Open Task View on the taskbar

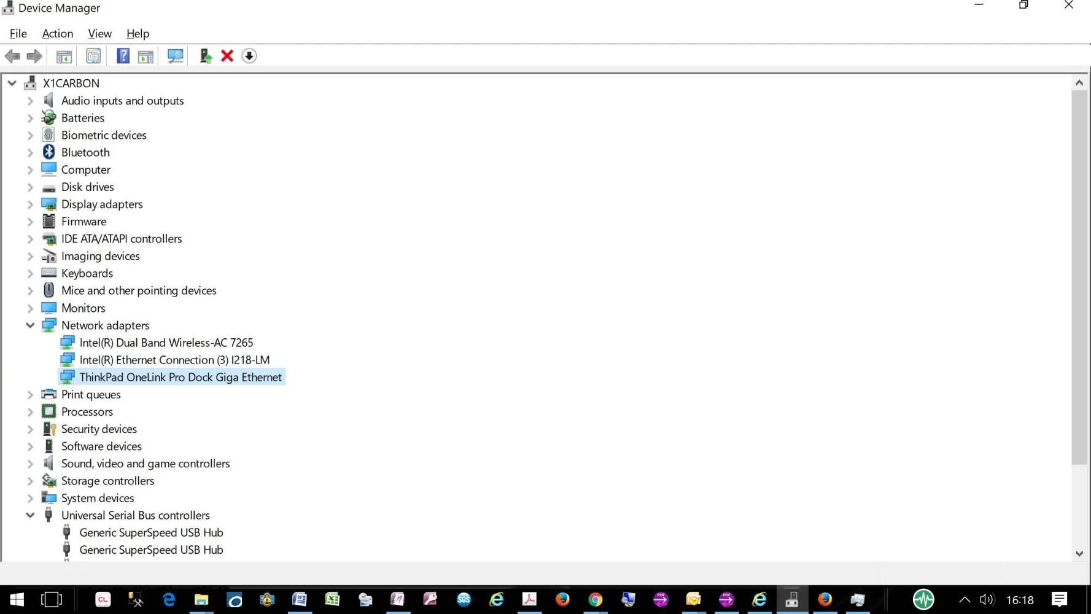52,599
